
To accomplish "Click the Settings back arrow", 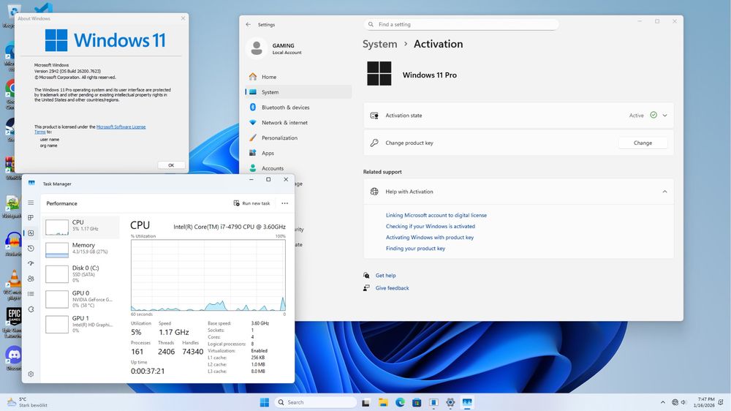I will 249,24.
